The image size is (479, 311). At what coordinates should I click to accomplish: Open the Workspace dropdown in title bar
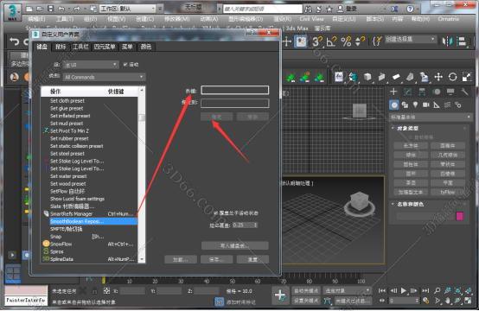(x=128, y=9)
